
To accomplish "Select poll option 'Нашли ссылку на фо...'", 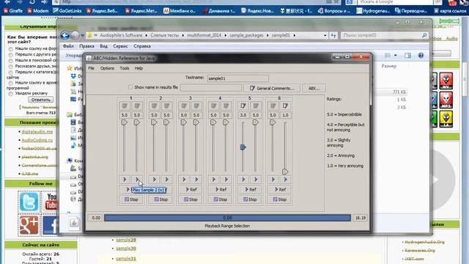I will 11,49.
